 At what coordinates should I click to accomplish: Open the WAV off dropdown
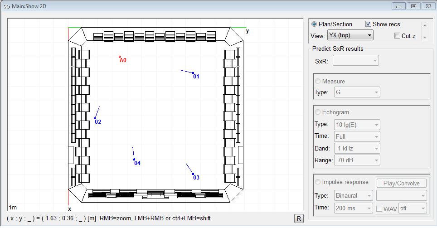tap(413, 208)
